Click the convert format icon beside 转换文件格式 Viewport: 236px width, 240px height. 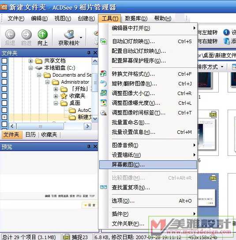(x=103, y=74)
